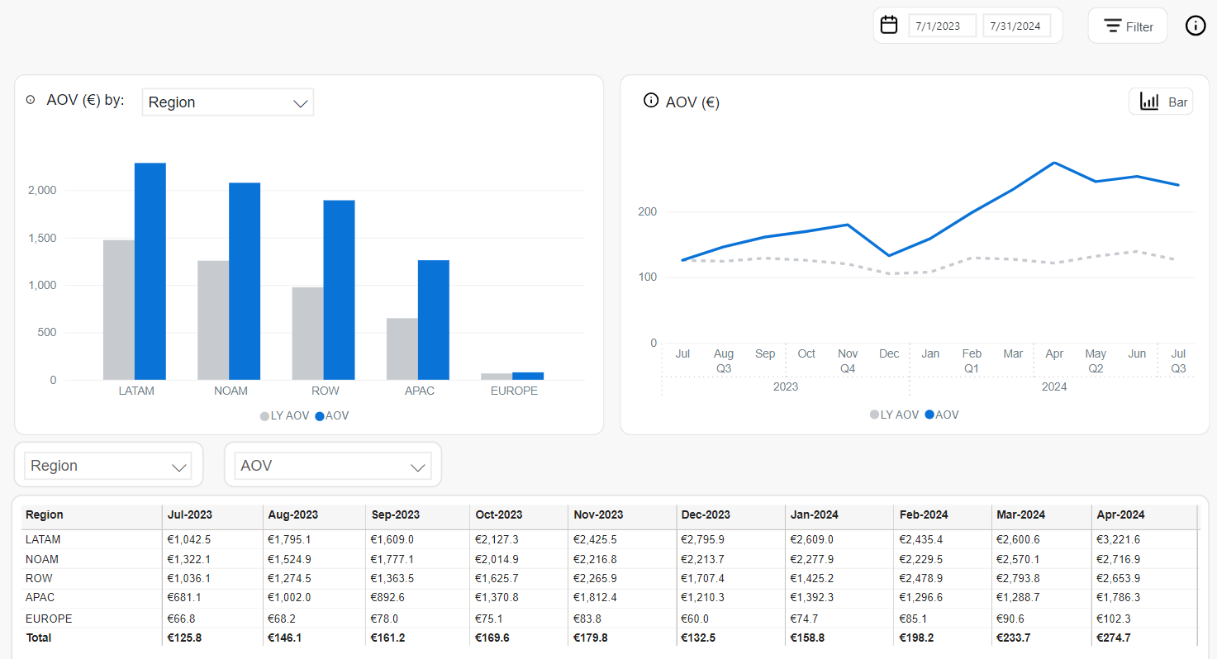Click ROW Feb-2024 value €2,478.9
This screenshot has width=1217, height=659.
(x=921, y=578)
